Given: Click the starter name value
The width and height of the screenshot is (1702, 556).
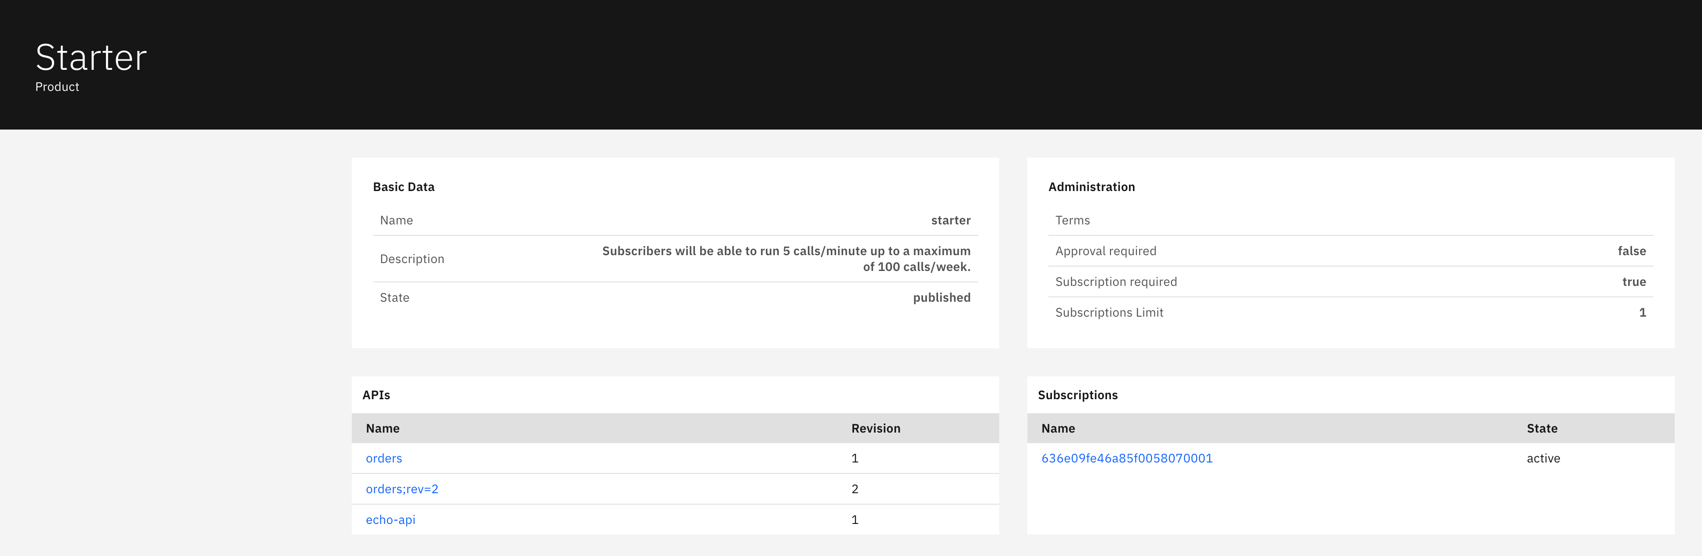Looking at the screenshot, I should point(950,220).
